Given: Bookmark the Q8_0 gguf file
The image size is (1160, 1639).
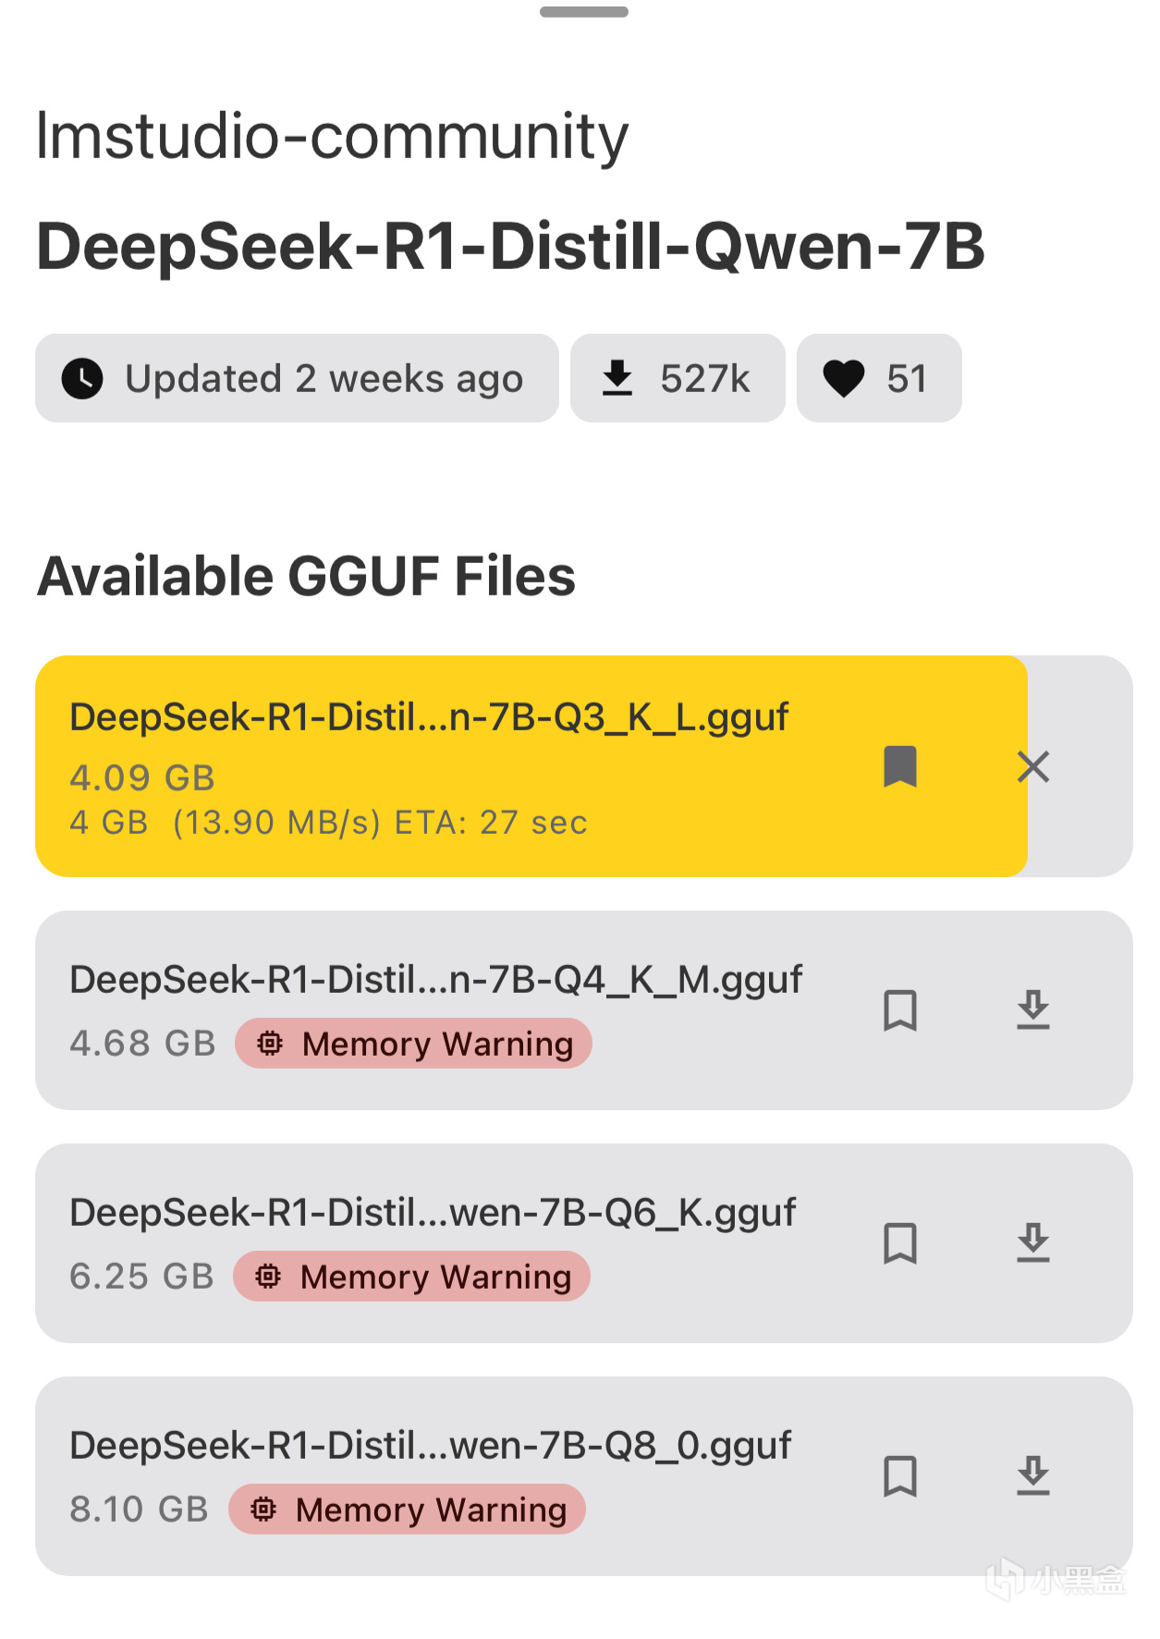Looking at the screenshot, I should click(899, 1475).
